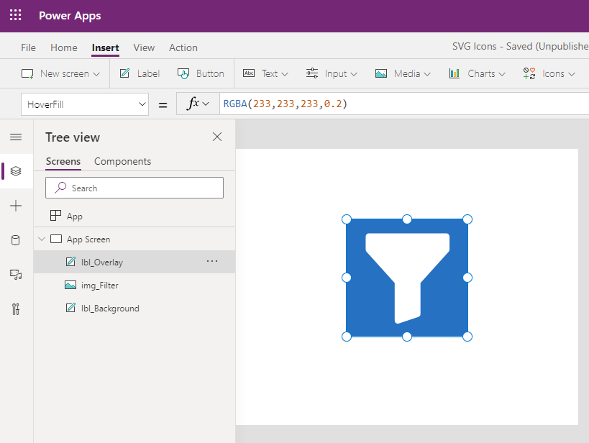Close the Tree view panel
The height and width of the screenshot is (443, 589).
tap(217, 137)
